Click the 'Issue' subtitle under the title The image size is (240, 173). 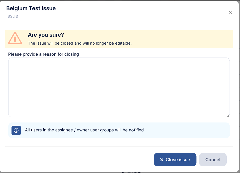pyautogui.click(x=12, y=16)
